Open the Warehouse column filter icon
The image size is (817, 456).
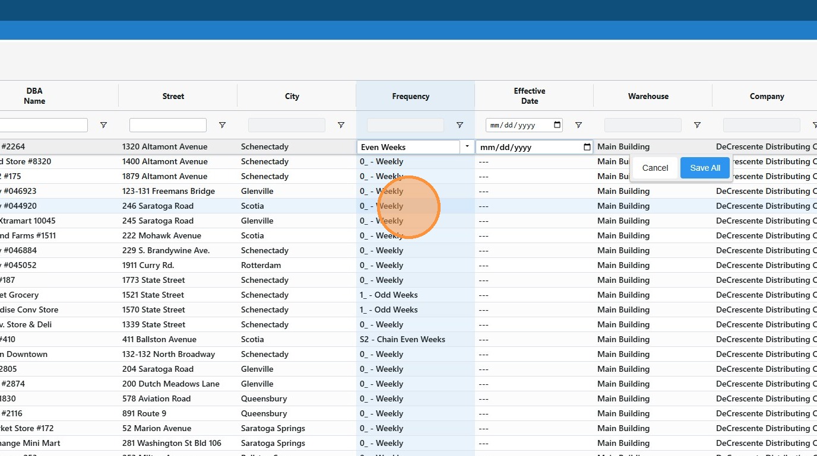pos(697,125)
